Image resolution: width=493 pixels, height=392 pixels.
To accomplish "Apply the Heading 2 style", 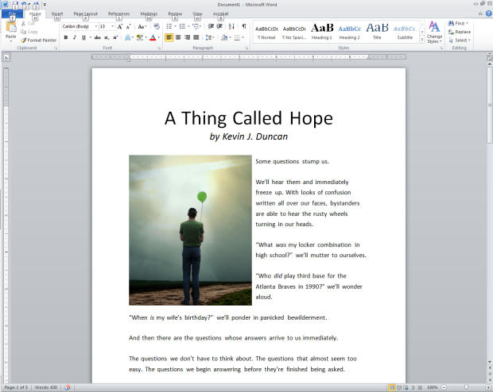I will pyautogui.click(x=350, y=32).
